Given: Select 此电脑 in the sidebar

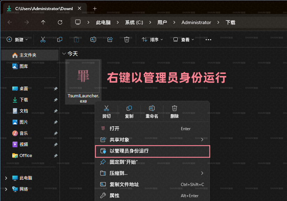Looking at the screenshot, I should [x=30, y=178].
